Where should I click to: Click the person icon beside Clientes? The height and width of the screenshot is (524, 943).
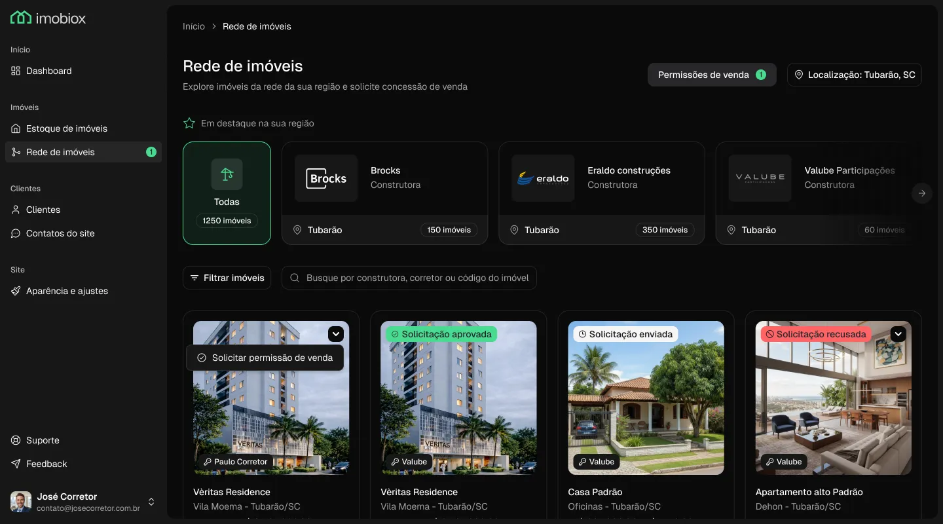(x=16, y=210)
